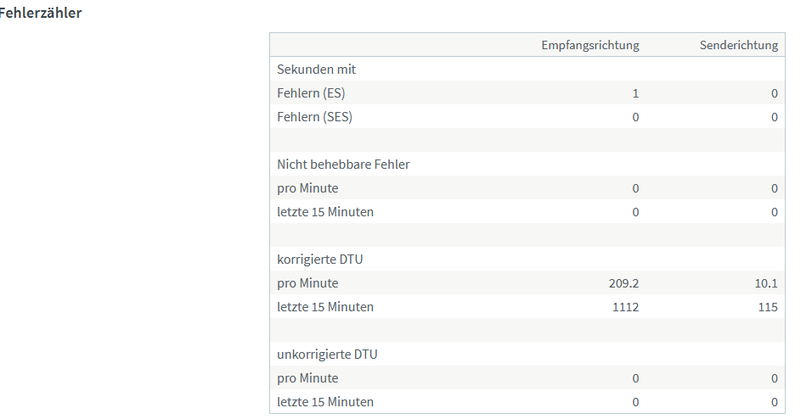Image resolution: width=812 pixels, height=419 pixels.
Task: Click pro Minute under Nicht behebbare Fehler
Action: click(x=307, y=188)
